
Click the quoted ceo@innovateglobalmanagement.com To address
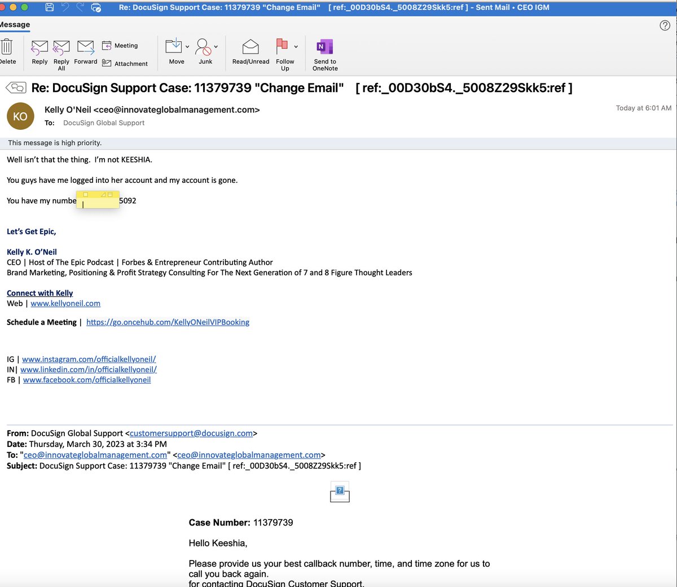click(95, 455)
